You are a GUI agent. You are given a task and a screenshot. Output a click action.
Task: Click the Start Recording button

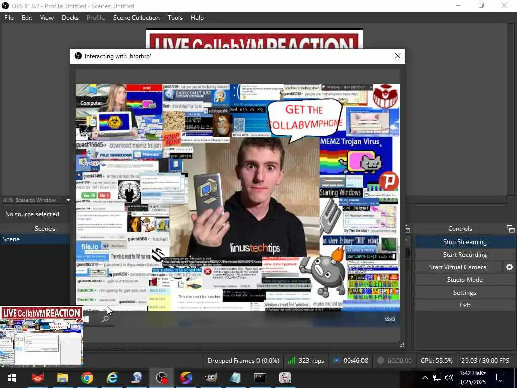[x=464, y=255]
